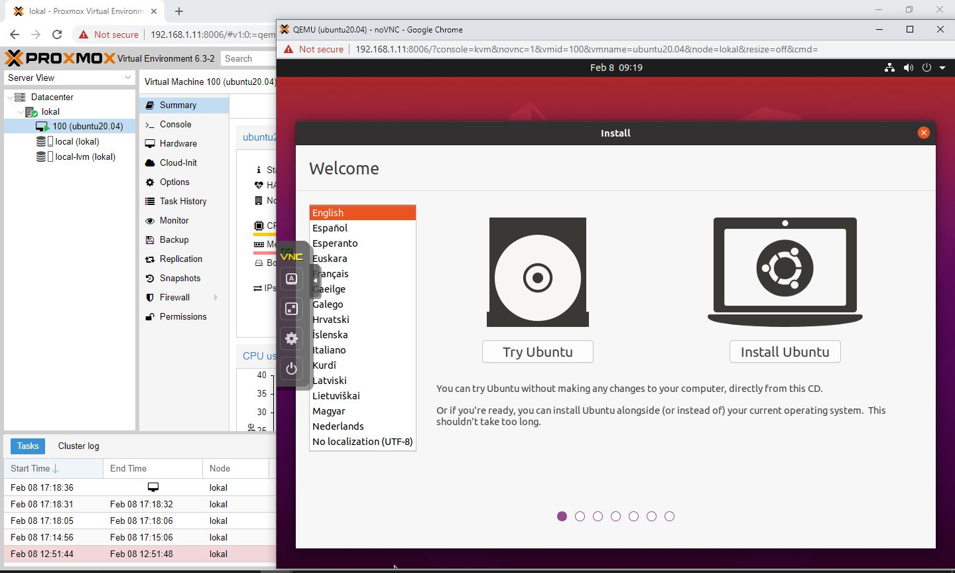Click the Try Ubuntu CD image
The height and width of the screenshot is (573, 955).
[x=538, y=272]
